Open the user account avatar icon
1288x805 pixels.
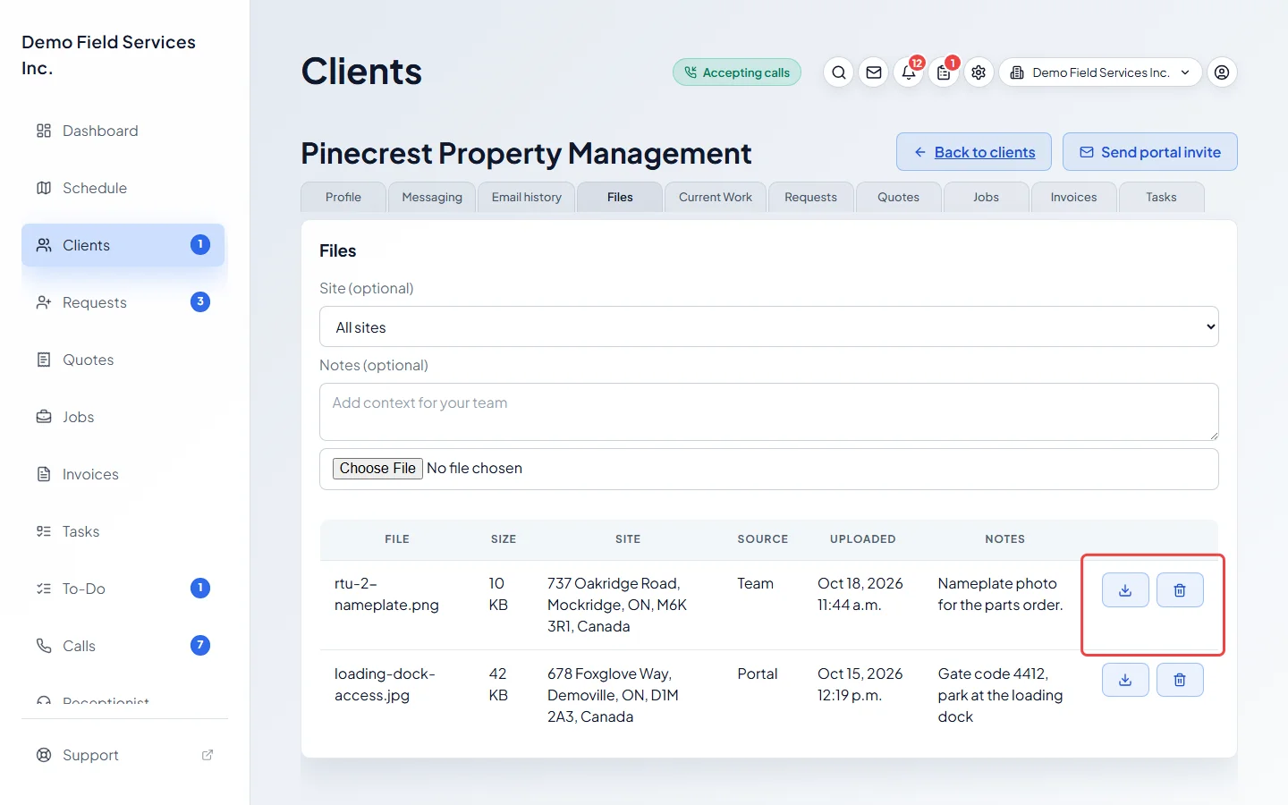coord(1222,72)
